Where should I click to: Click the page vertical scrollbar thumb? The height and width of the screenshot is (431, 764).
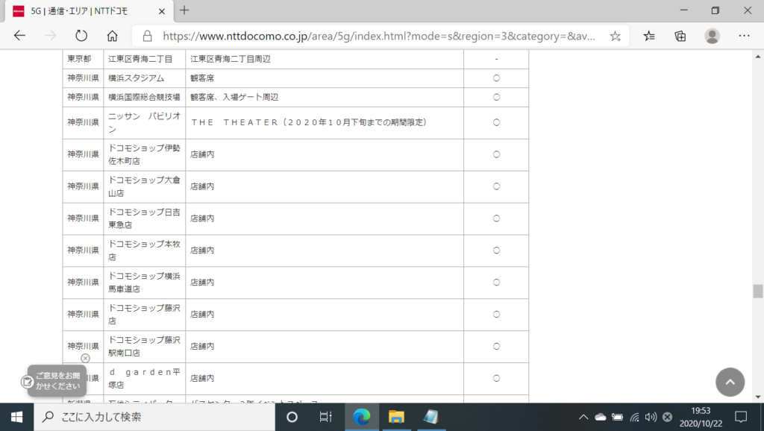click(x=758, y=292)
